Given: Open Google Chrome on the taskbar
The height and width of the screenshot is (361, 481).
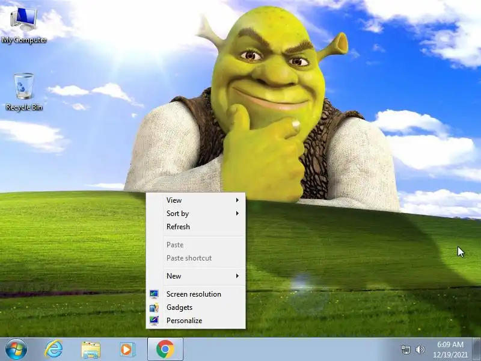Looking at the screenshot, I should tap(165, 349).
